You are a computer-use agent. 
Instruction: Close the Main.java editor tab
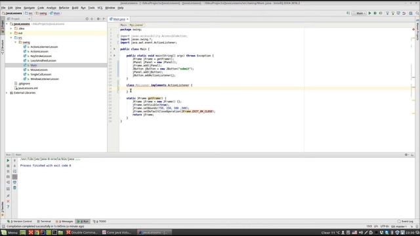point(127,19)
